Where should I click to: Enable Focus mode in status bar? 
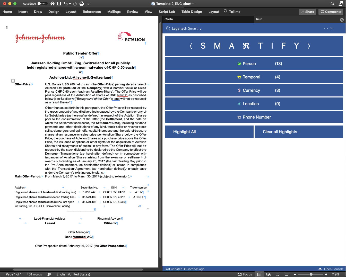tap(245, 274)
